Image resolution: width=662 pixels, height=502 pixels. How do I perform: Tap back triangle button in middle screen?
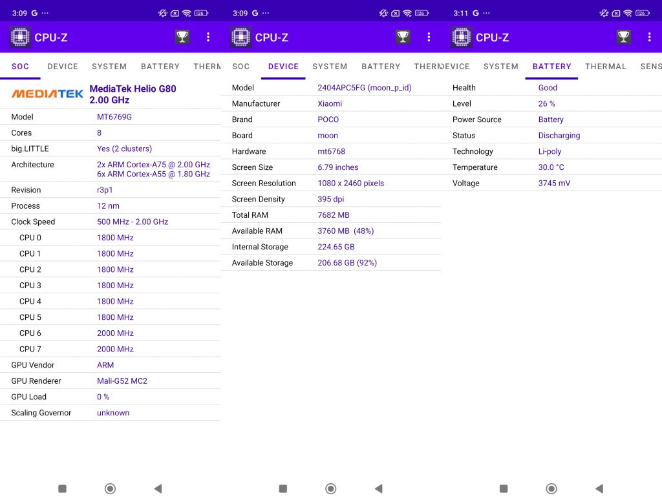379,488
